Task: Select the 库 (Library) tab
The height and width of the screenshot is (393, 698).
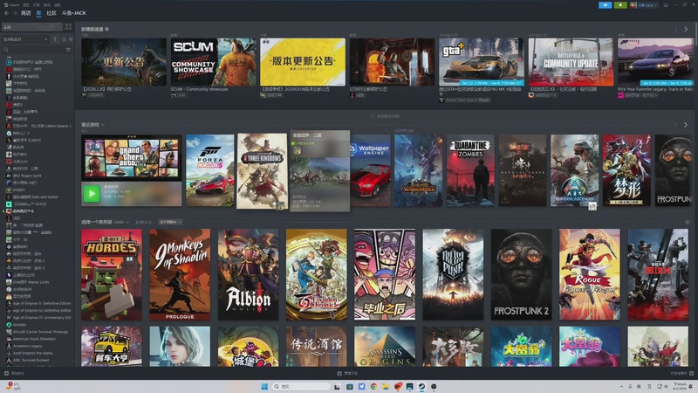Action: click(38, 13)
